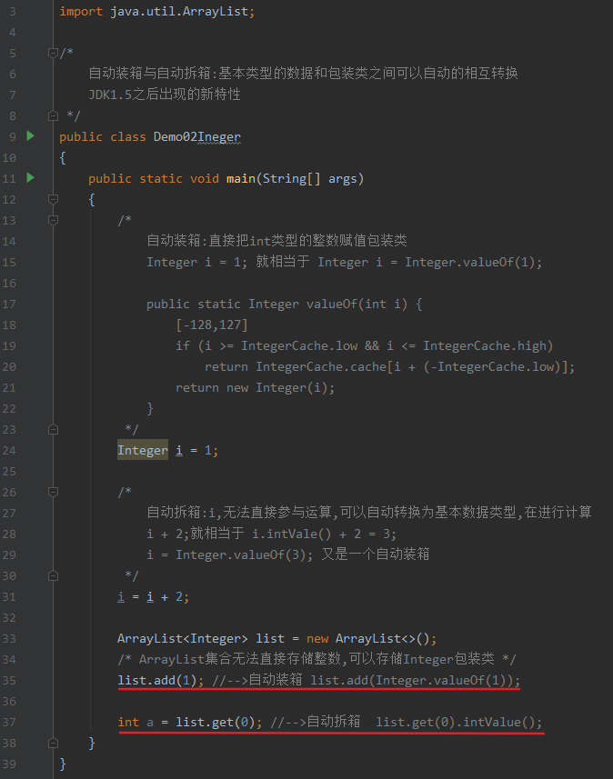This screenshot has height=779, width=613.
Task: Click line number 24 in the gutter
Action: click(9, 450)
